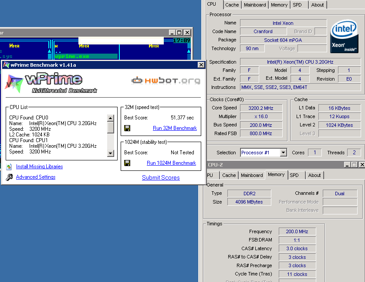This screenshot has height=282, width=365.
Task: Click the memory Size value 4096 MBytes
Action: coord(249,202)
